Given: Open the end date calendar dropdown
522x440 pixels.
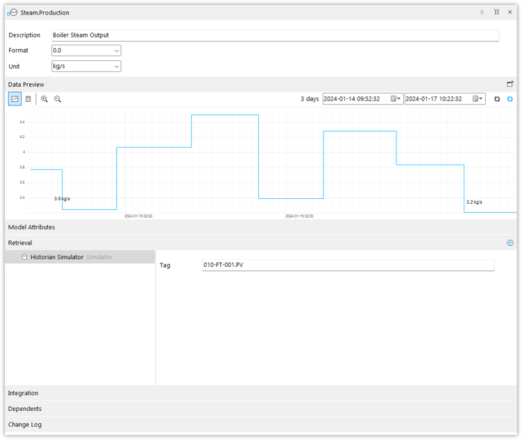Looking at the screenshot, I should [478, 98].
